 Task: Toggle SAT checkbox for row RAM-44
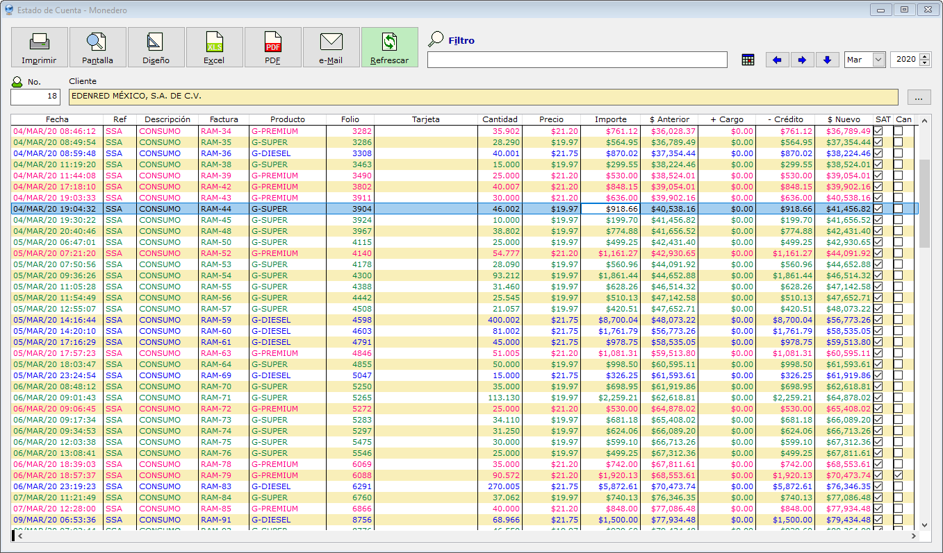click(x=878, y=209)
